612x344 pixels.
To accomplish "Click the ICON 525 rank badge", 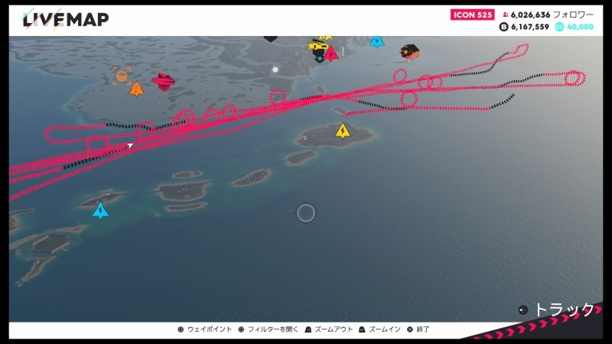I will point(472,15).
